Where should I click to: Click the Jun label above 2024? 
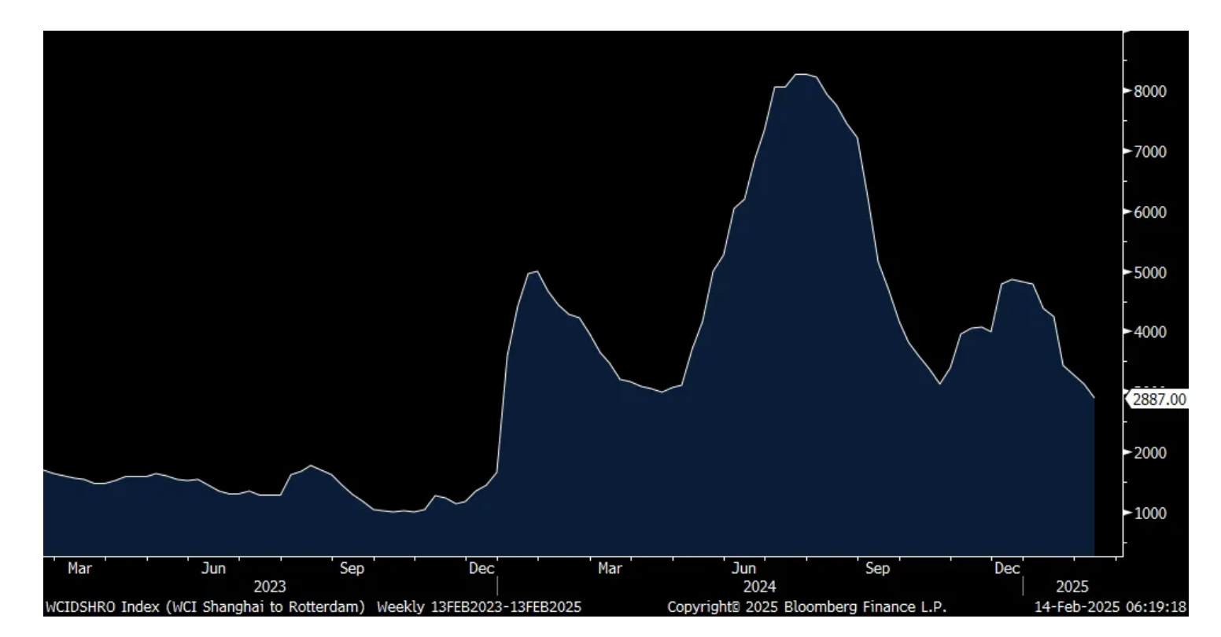click(x=743, y=569)
